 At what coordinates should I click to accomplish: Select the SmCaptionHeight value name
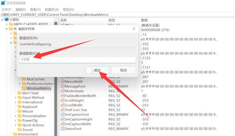tap(78, 119)
